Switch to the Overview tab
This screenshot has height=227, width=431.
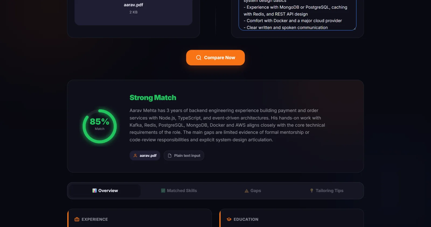(x=105, y=191)
